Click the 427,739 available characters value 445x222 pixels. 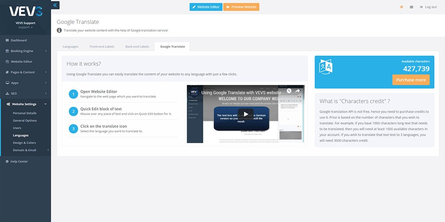416,69
